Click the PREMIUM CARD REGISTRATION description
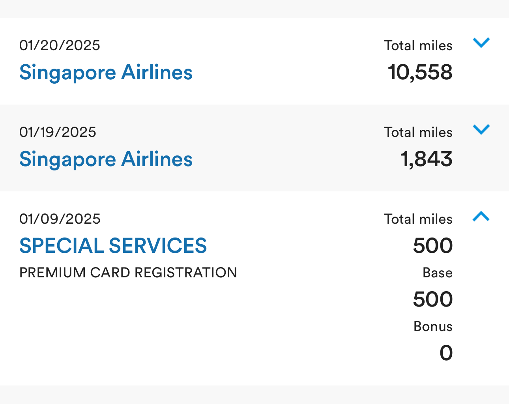The width and height of the screenshot is (509, 404). pyautogui.click(x=128, y=273)
